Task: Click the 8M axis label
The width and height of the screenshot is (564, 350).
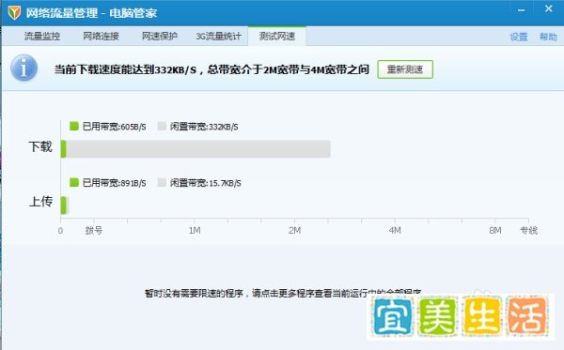Action: (495, 231)
